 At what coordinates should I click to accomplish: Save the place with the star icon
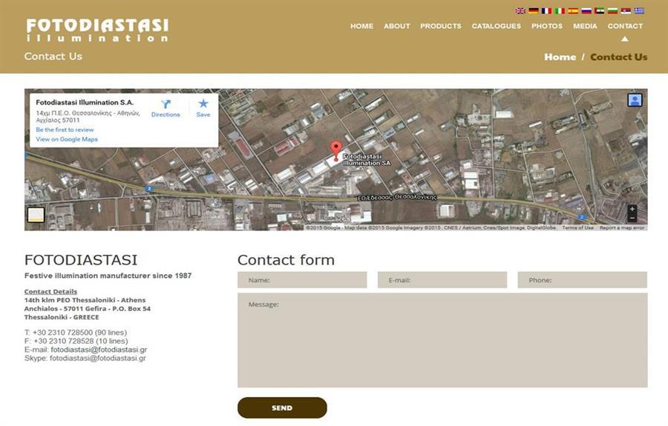tap(203, 108)
